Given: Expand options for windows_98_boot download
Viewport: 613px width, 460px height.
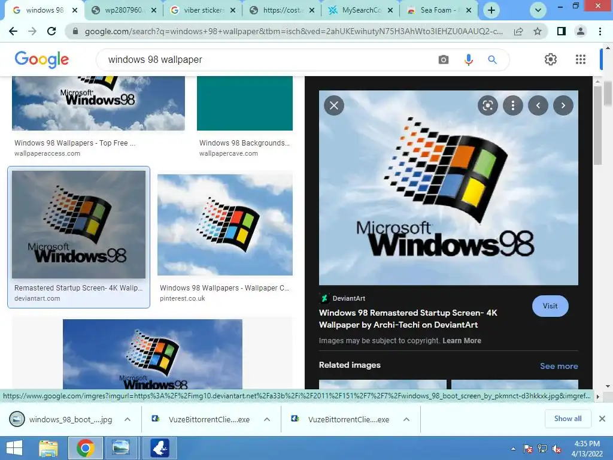Looking at the screenshot, I should tap(128, 419).
